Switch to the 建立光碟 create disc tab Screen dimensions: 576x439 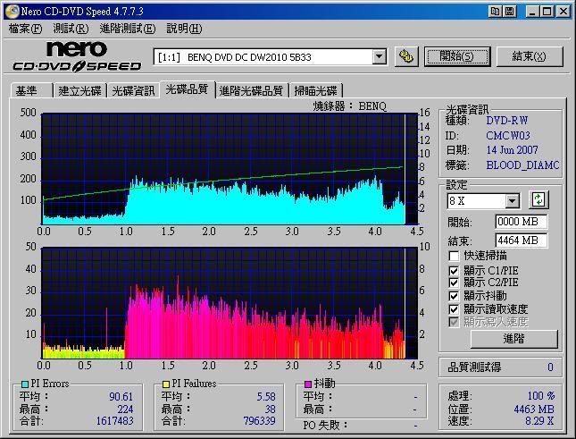(x=79, y=91)
